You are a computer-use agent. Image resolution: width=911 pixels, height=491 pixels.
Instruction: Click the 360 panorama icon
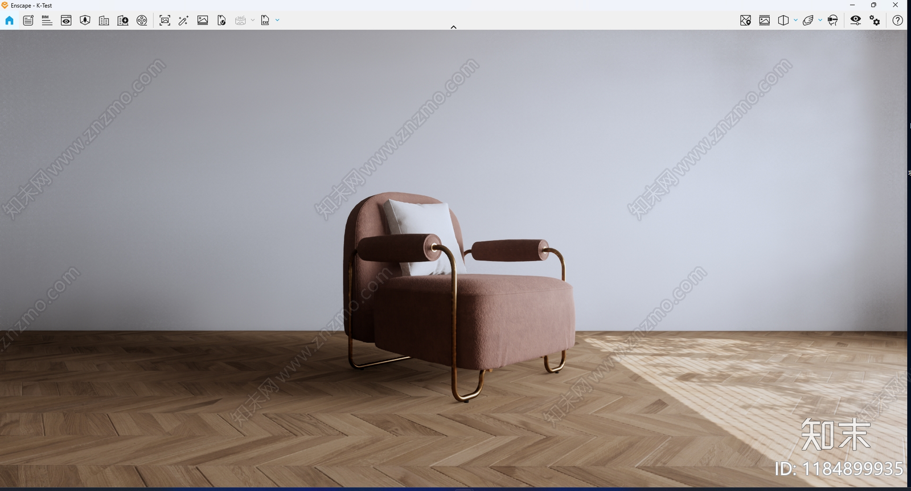[x=240, y=20]
